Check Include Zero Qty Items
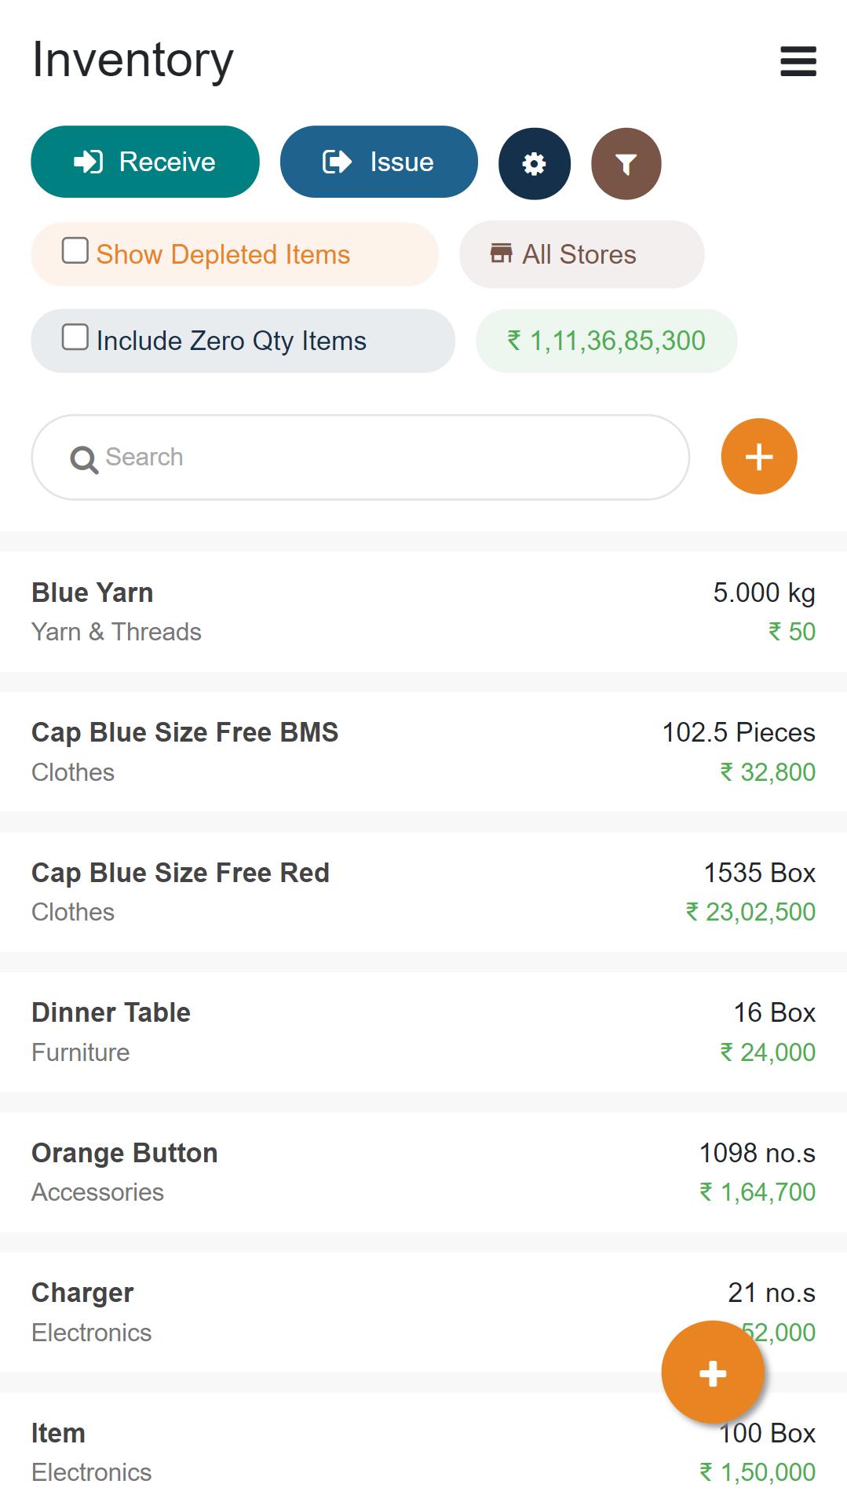Screen dimensions: 847x1506 [75, 337]
